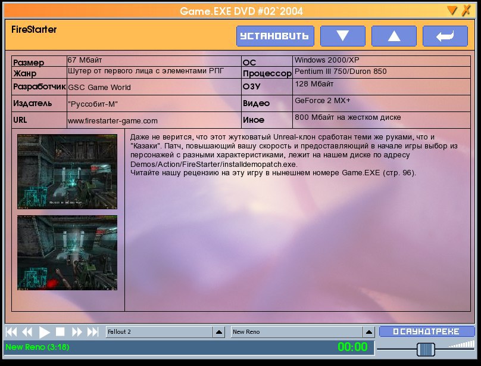Viewport: 481px width, 366px height.
Task: Click the Demos/Action/FireStarter/installdemopatch.exe path text
Action: pyautogui.click(x=214, y=165)
